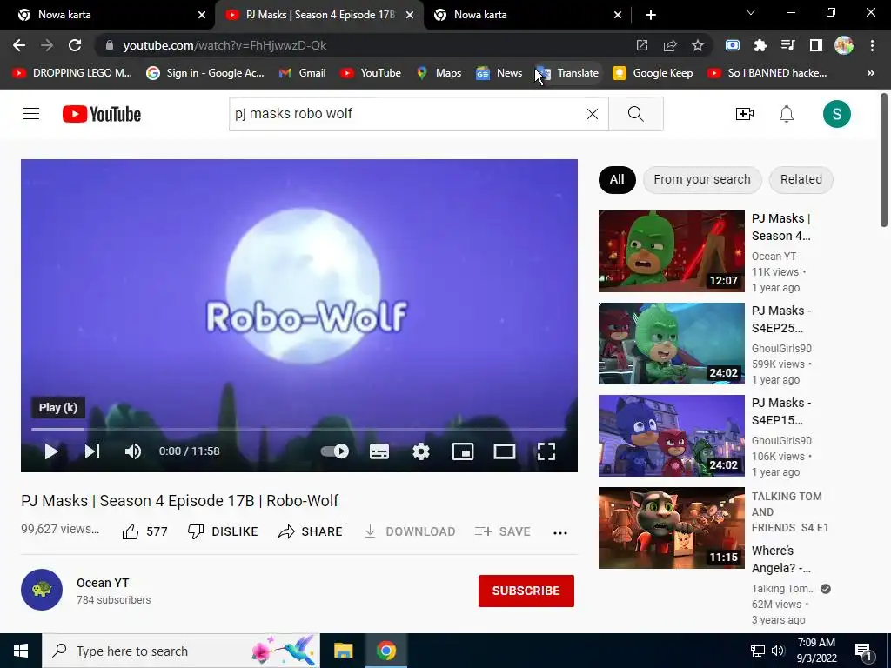This screenshot has height=668, width=891.
Task: Click the Windows taskbar search box
Action: [x=181, y=651]
